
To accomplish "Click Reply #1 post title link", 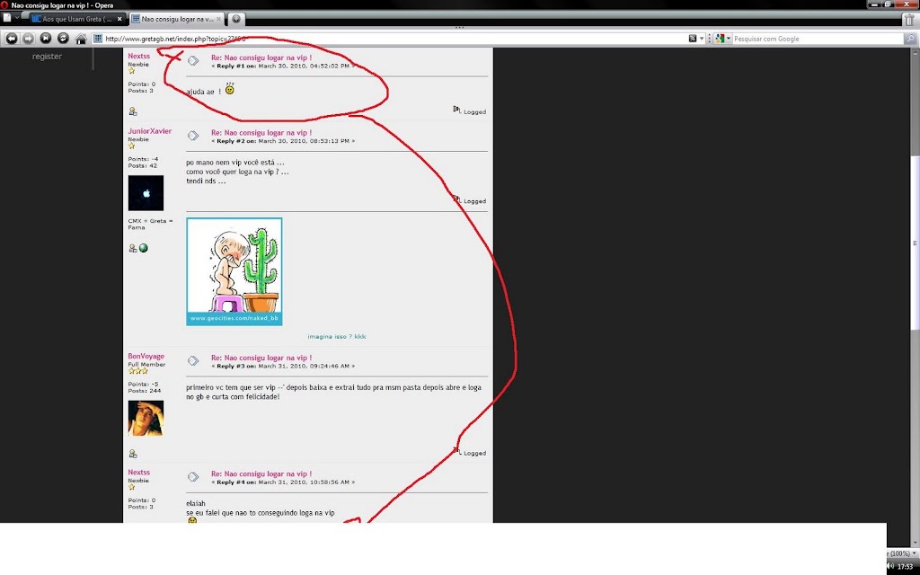I will (261, 57).
